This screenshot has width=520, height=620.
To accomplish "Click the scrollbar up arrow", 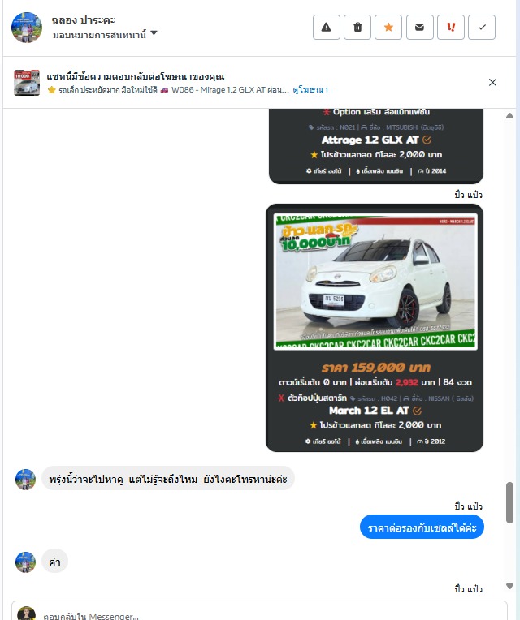I will (x=509, y=116).
